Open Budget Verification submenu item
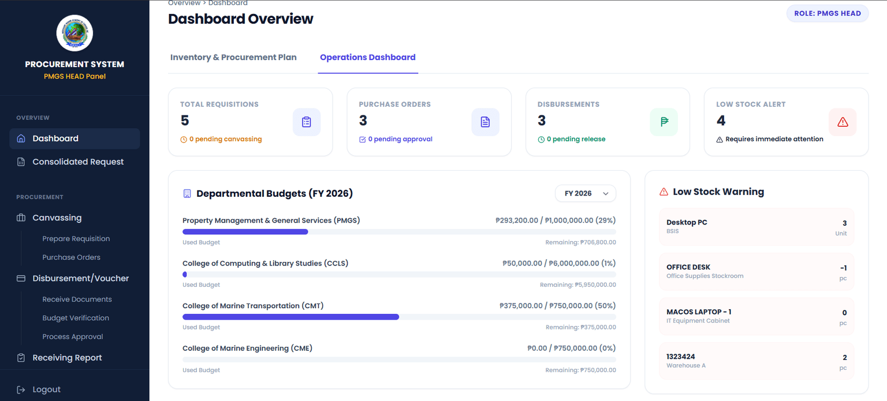Image resolution: width=887 pixels, height=401 pixels. 76,318
